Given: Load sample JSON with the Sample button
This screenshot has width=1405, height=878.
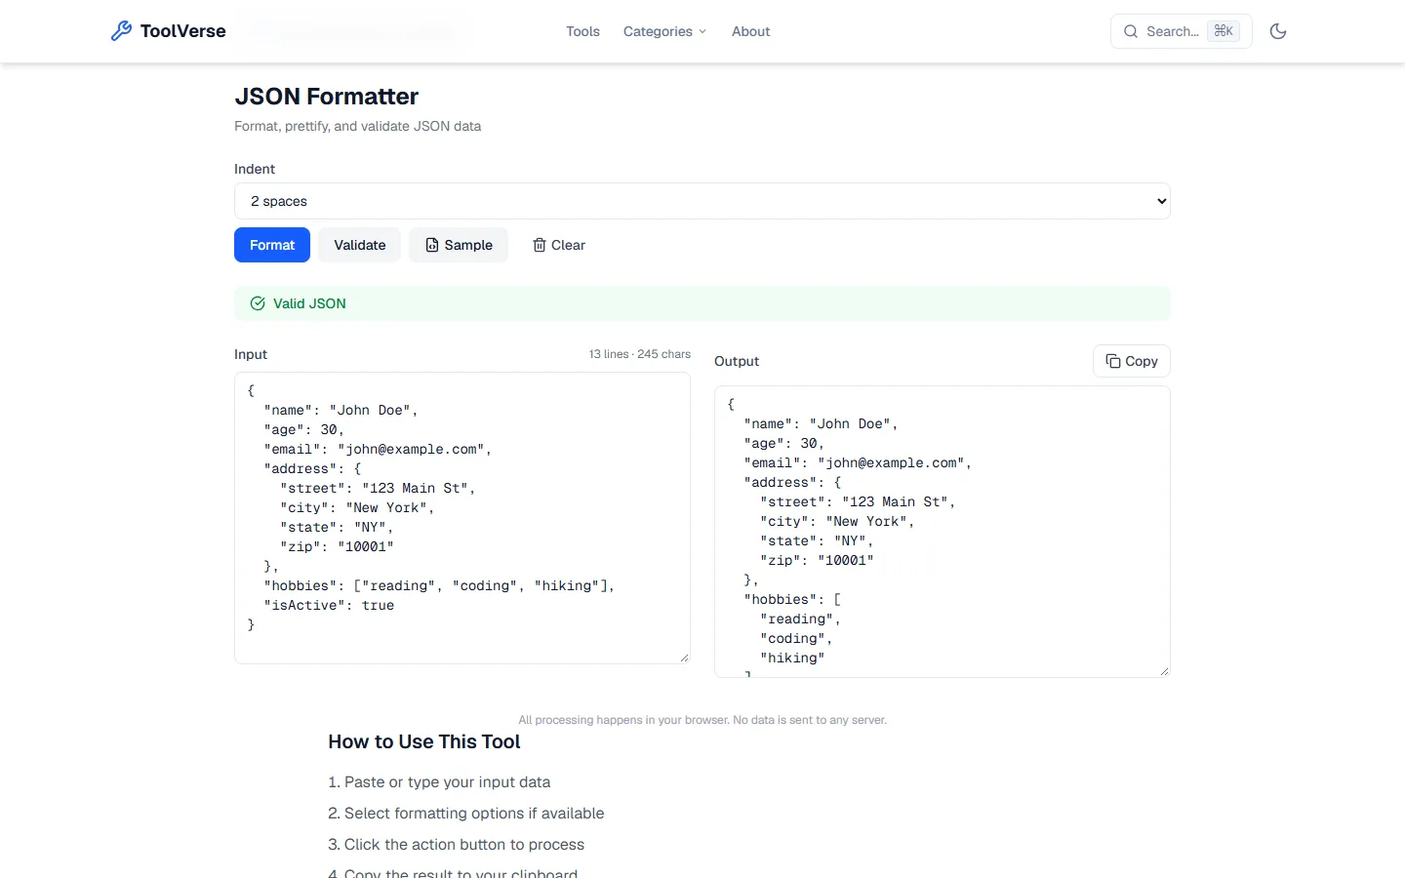Looking at the screenshot, I should tap(459, 245).
